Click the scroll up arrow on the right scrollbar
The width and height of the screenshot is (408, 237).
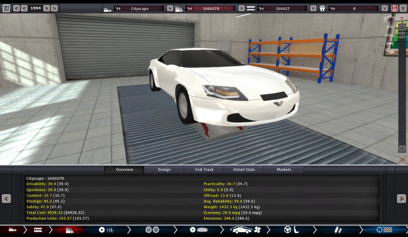pos(402,28)
